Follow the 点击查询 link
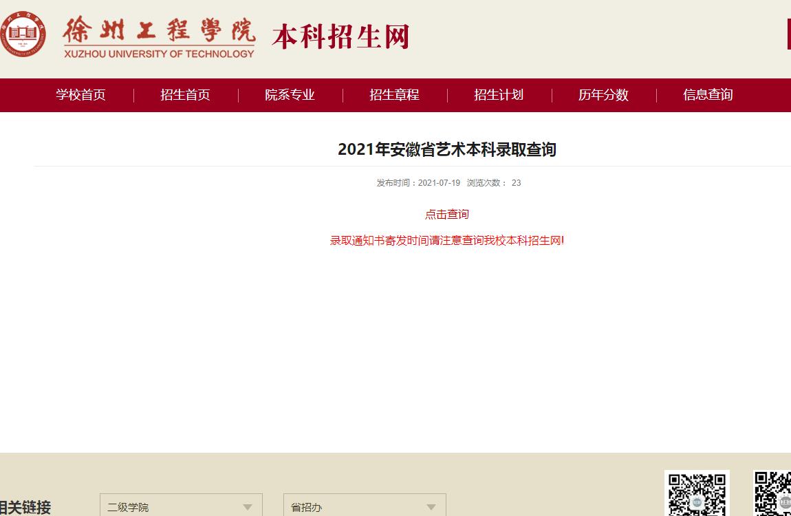Viewport: 791px width, 516px height. pos(447,215)
